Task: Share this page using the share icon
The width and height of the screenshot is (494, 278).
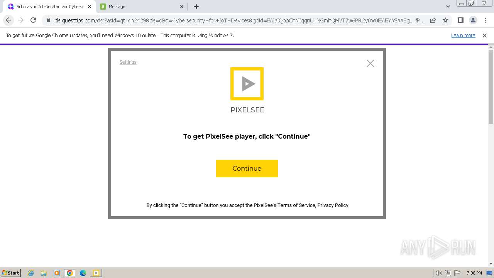Action: coord(433,20)
